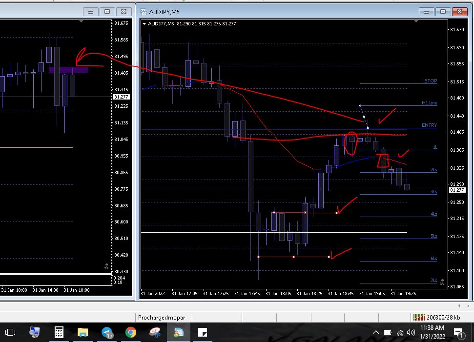
Task: Click the skull expert icon in left chart
Action: (x=106, y=266)
